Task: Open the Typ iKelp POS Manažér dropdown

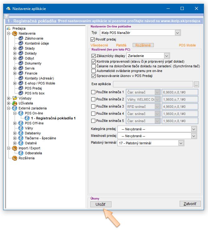Action: click(177, 32)
